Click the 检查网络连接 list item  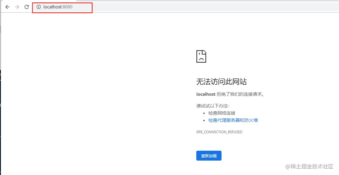pyautogui.click(x=222, y=113)
